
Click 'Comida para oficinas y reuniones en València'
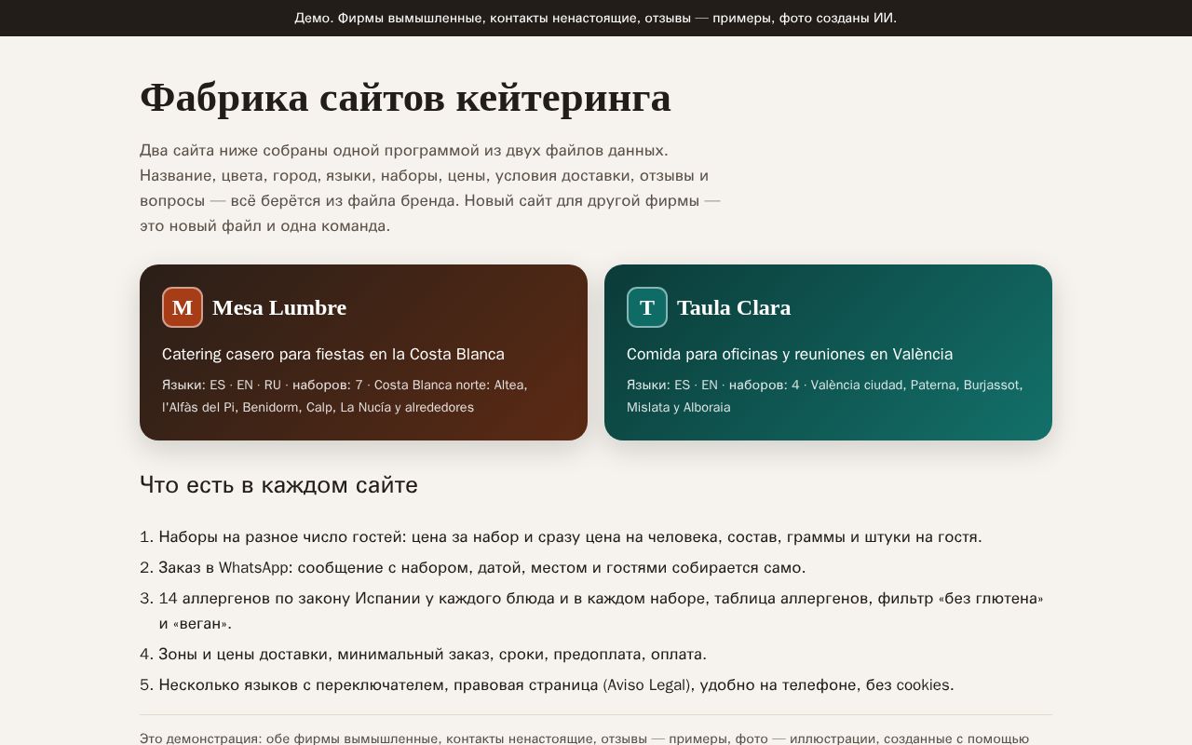coord(790,354)
